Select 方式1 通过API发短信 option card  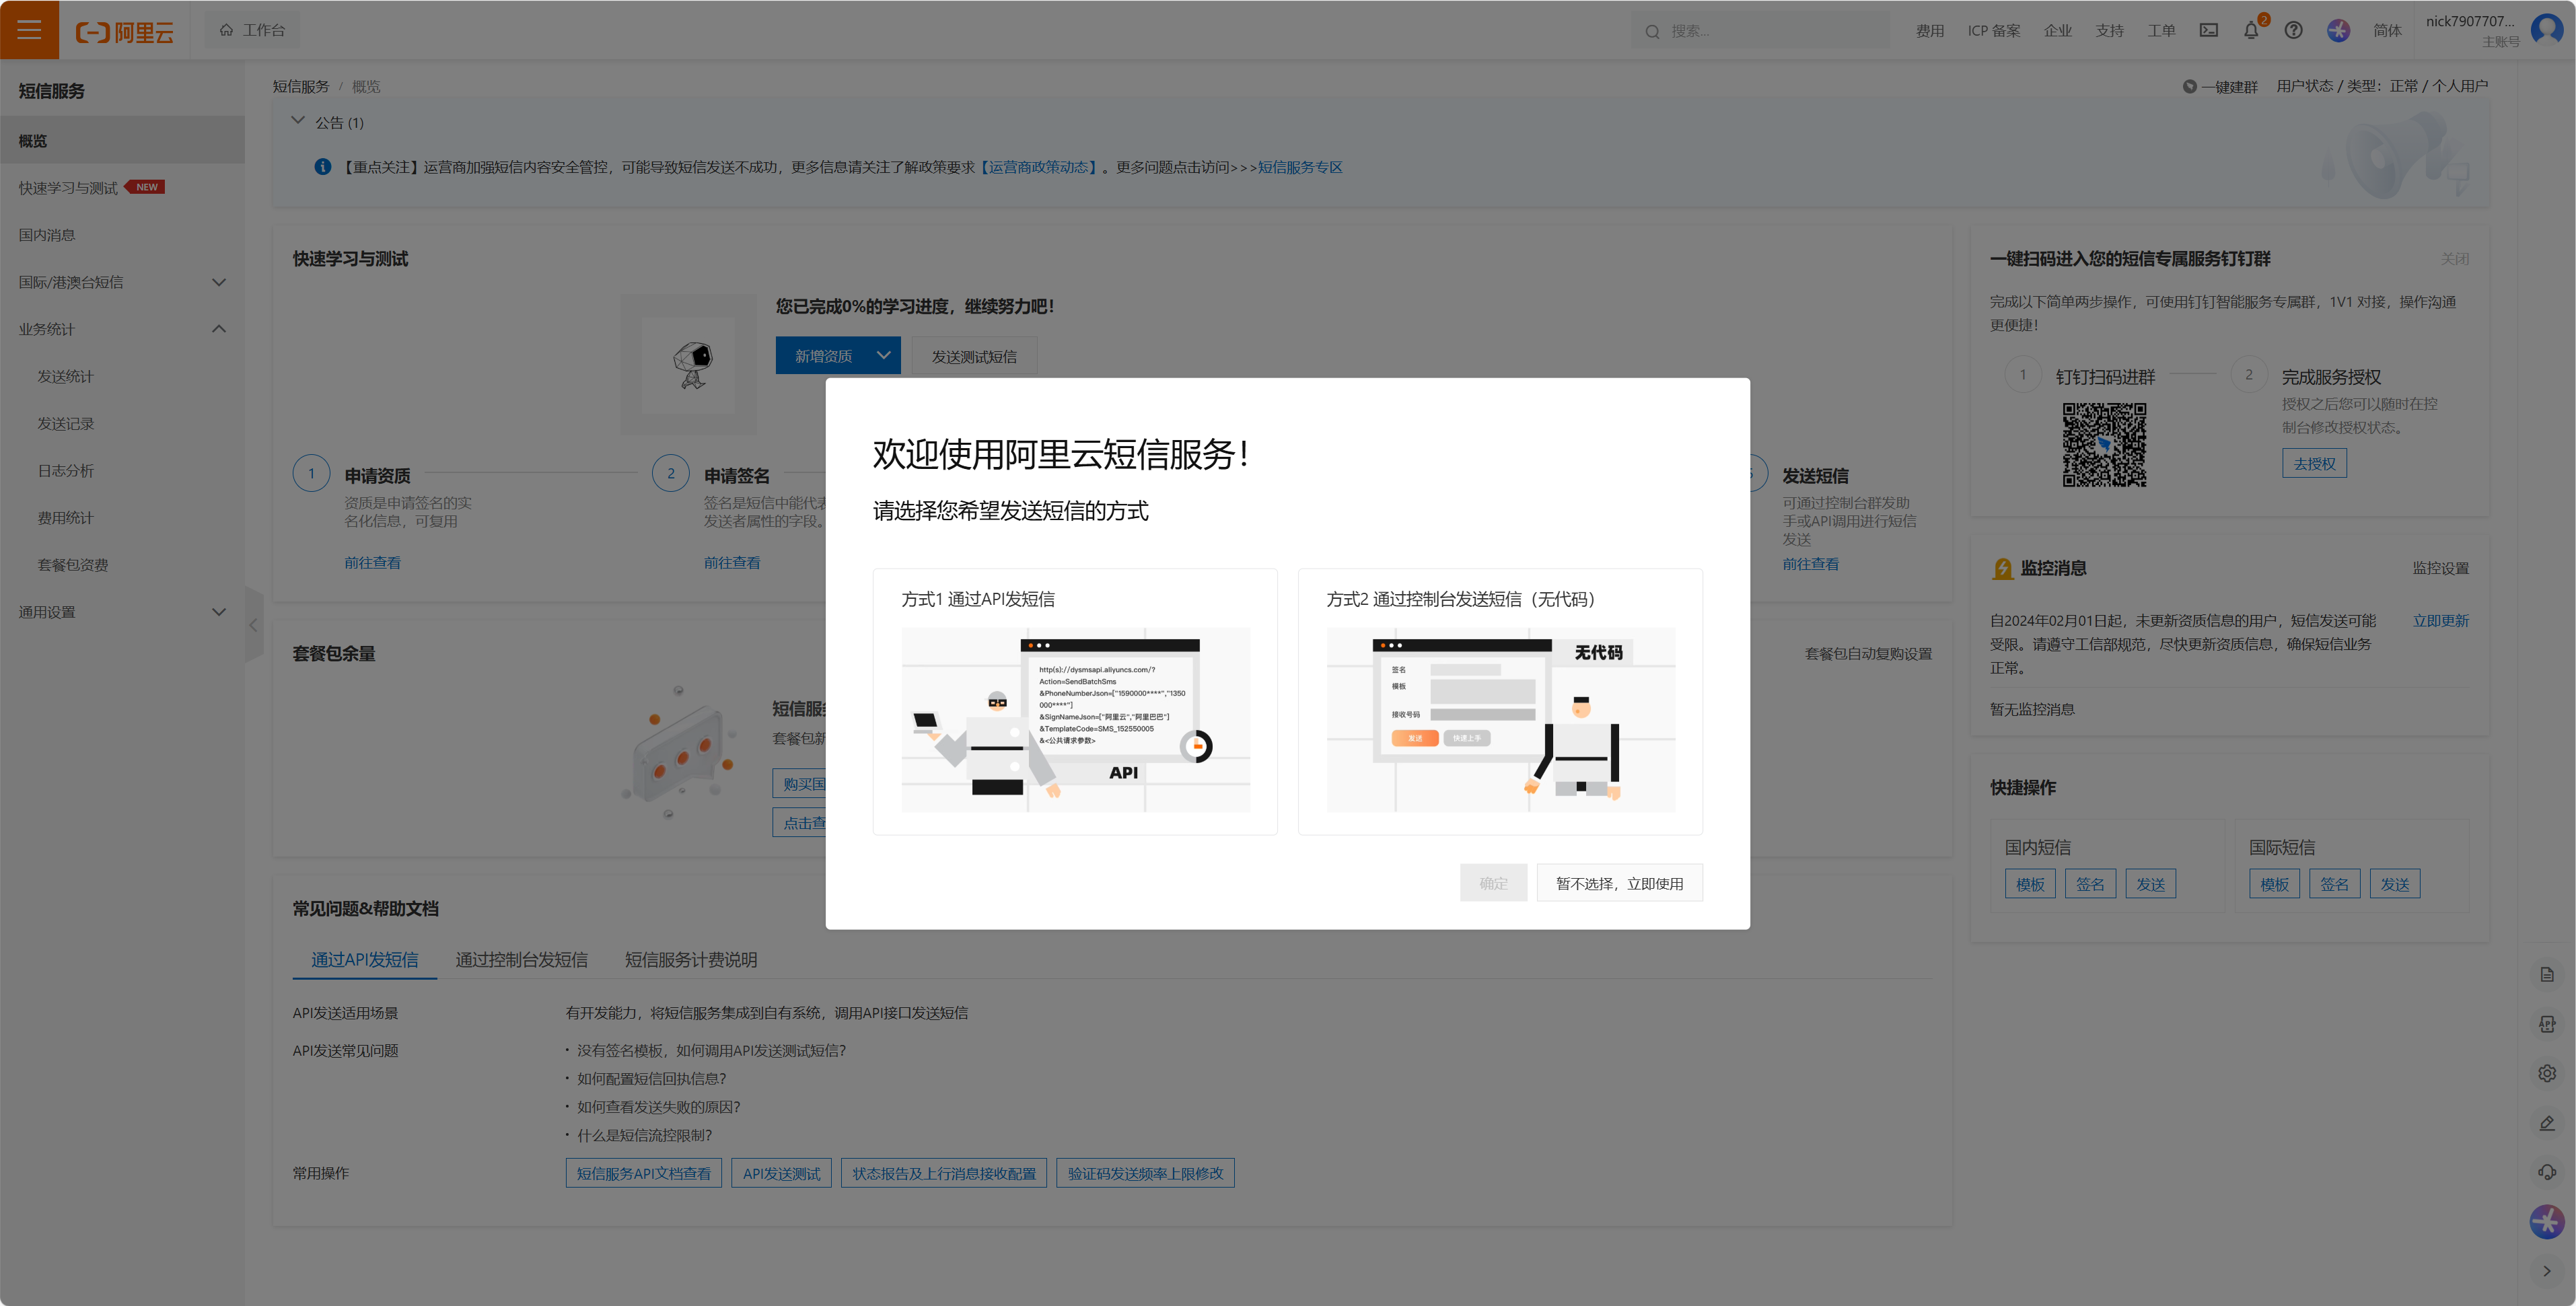coord(1074,701)
